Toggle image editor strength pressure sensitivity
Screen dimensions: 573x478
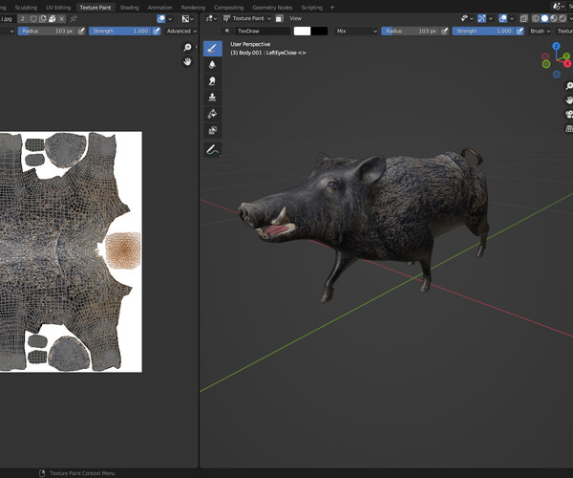(x=157, y=32)
